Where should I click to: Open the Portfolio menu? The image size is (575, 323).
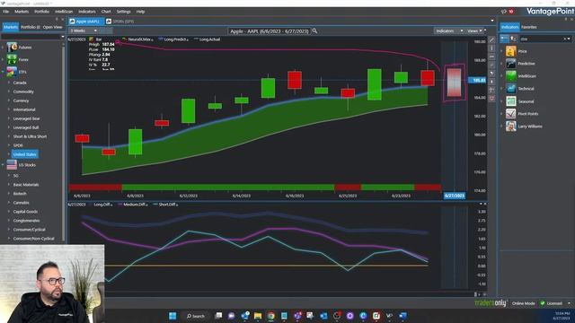tap(42, 12)
